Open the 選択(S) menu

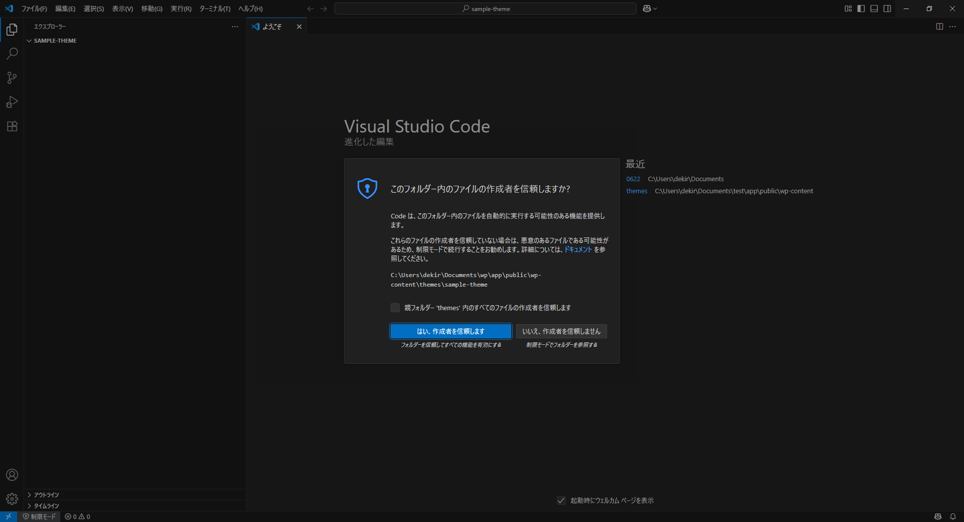click(94, 9)
